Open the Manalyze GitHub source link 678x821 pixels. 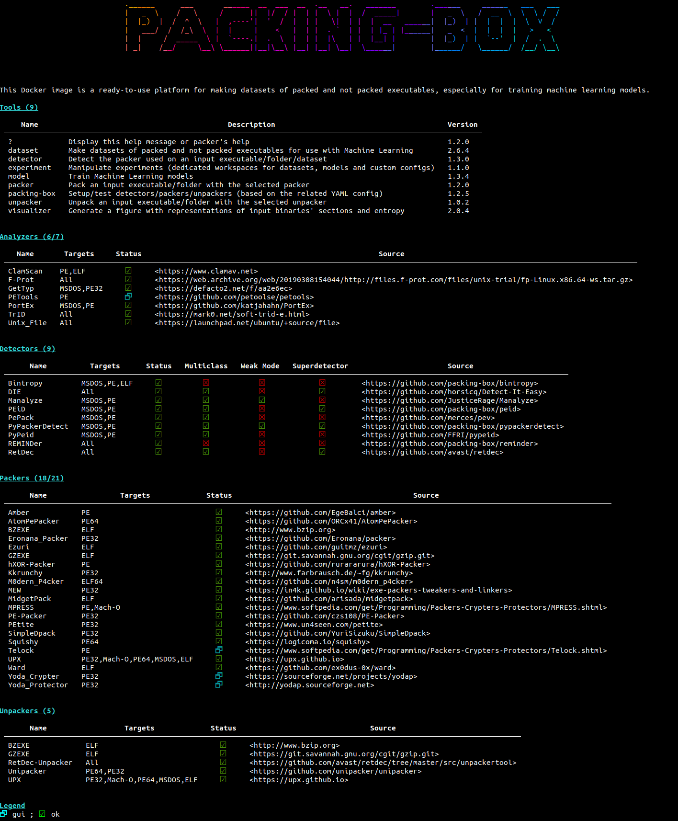[x=450, y=400]
